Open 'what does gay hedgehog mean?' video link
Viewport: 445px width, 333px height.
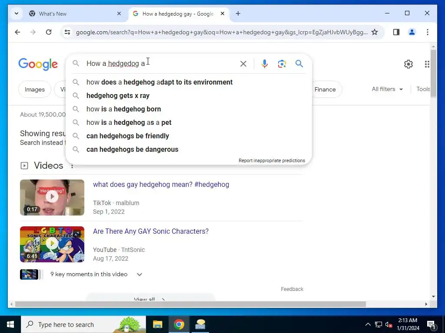[161, 184]
